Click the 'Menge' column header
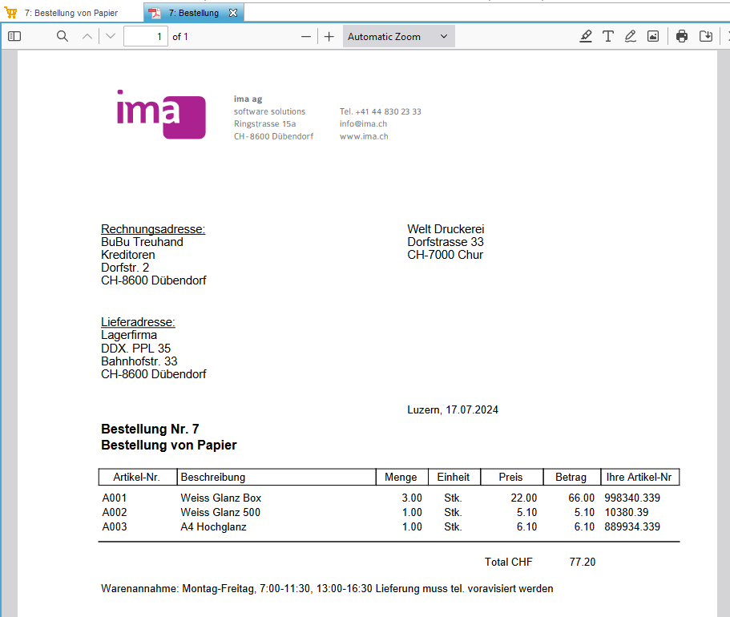 [x=401, y=478]
